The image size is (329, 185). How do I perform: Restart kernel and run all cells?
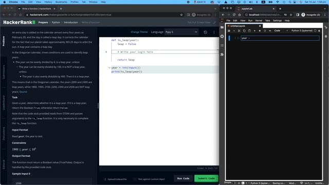(x=270, y=31)
